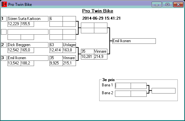This screenshot has height=121, width=185.
Task: Click the final winner field showing Emil Ikonen
Action: coord(134,41)
